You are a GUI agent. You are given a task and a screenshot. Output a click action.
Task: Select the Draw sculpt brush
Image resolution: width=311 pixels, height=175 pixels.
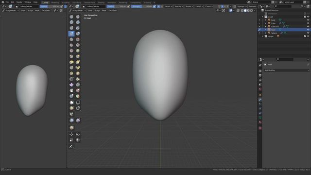point(71,17)
